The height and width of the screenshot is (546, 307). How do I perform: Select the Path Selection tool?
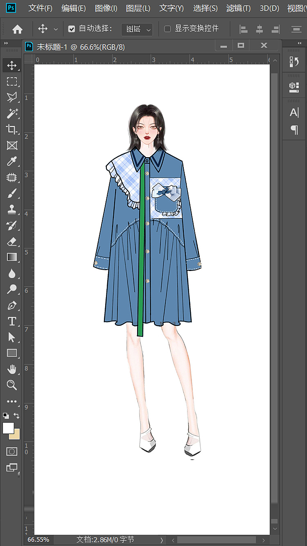(x=12, y=337)
